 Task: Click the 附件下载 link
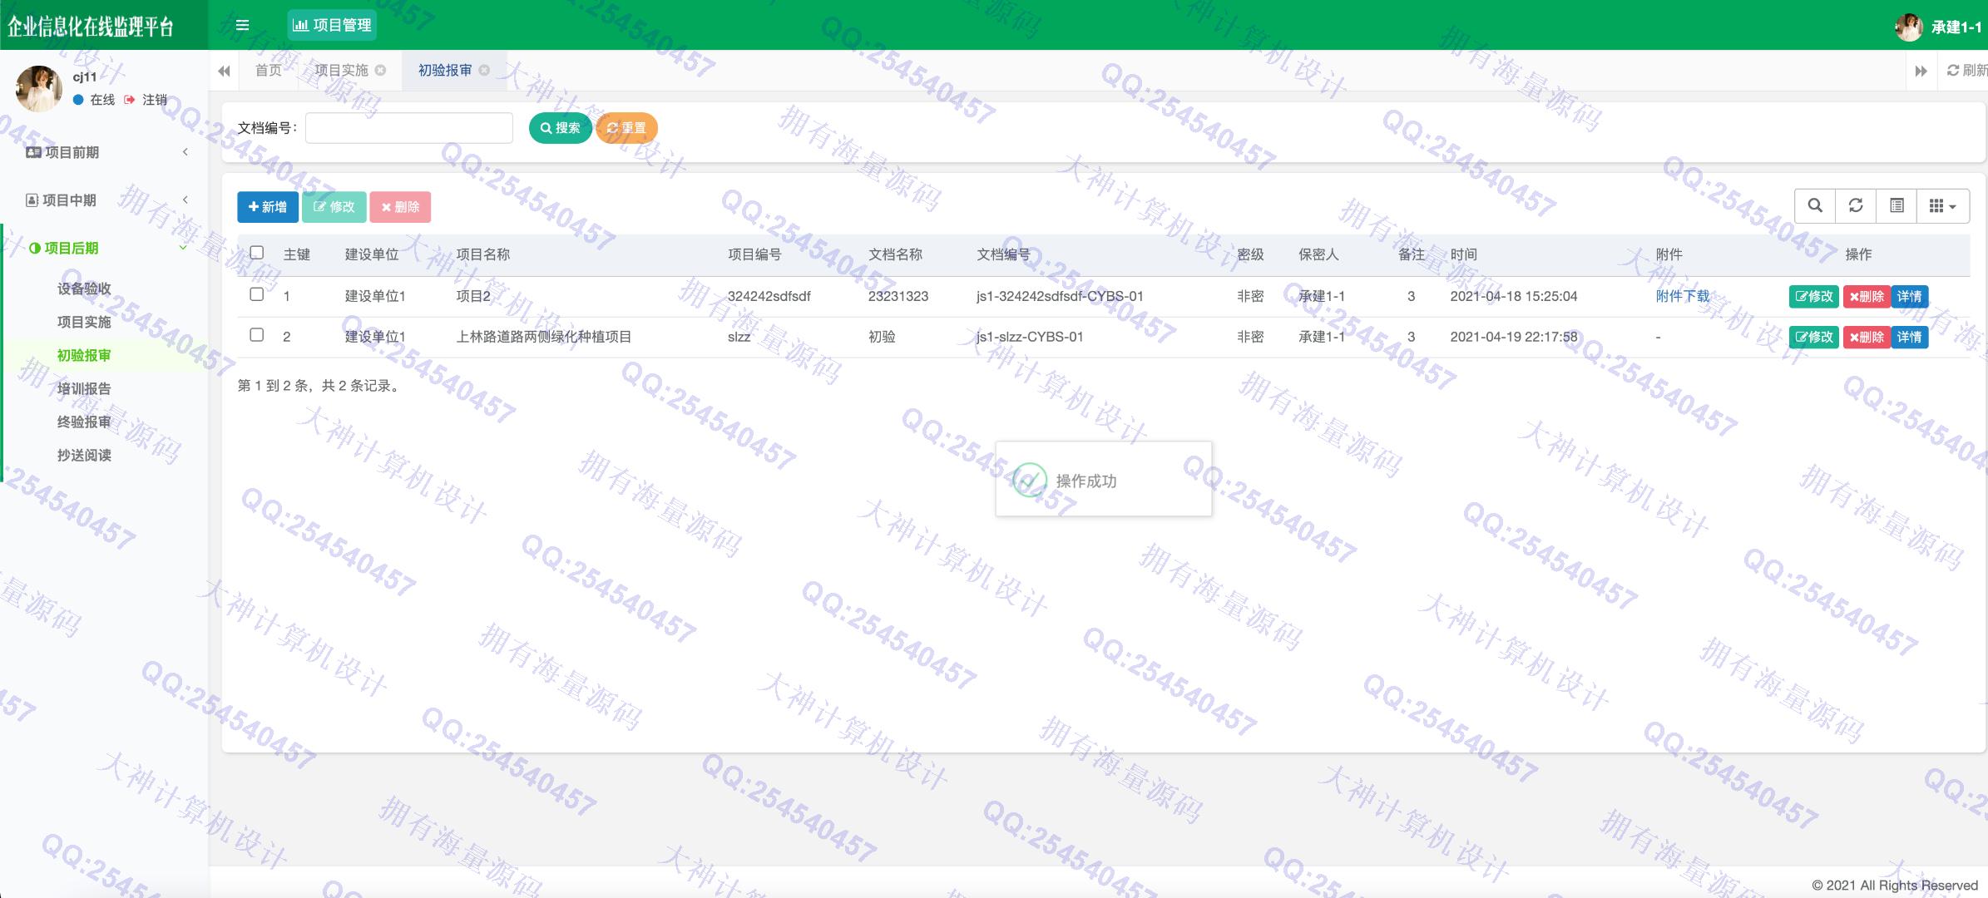[x=1682, y=296]
